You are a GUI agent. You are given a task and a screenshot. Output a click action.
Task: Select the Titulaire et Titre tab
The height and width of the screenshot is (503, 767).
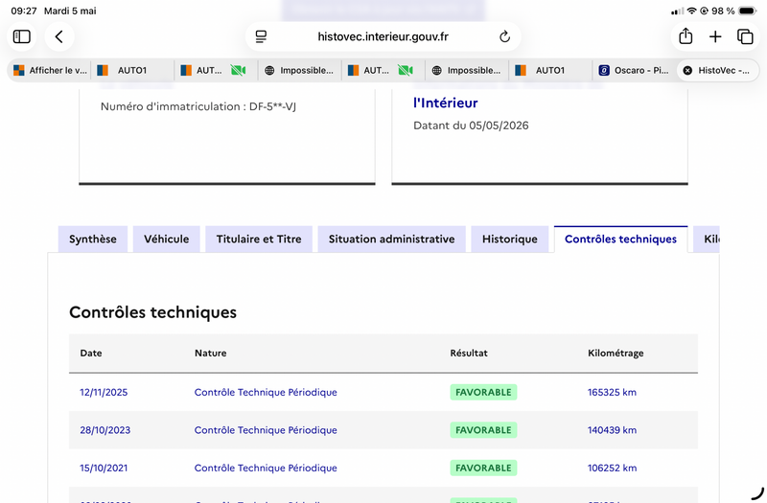click(x=259, y=239)
